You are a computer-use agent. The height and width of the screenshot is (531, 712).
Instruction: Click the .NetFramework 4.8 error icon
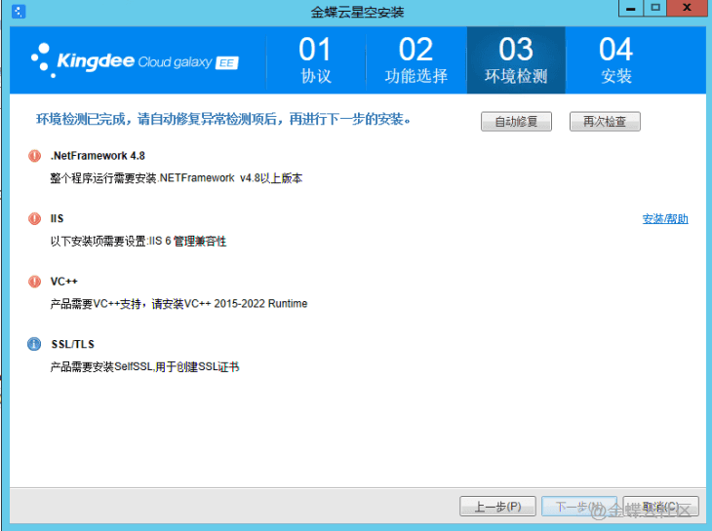[x=34, y=156]
